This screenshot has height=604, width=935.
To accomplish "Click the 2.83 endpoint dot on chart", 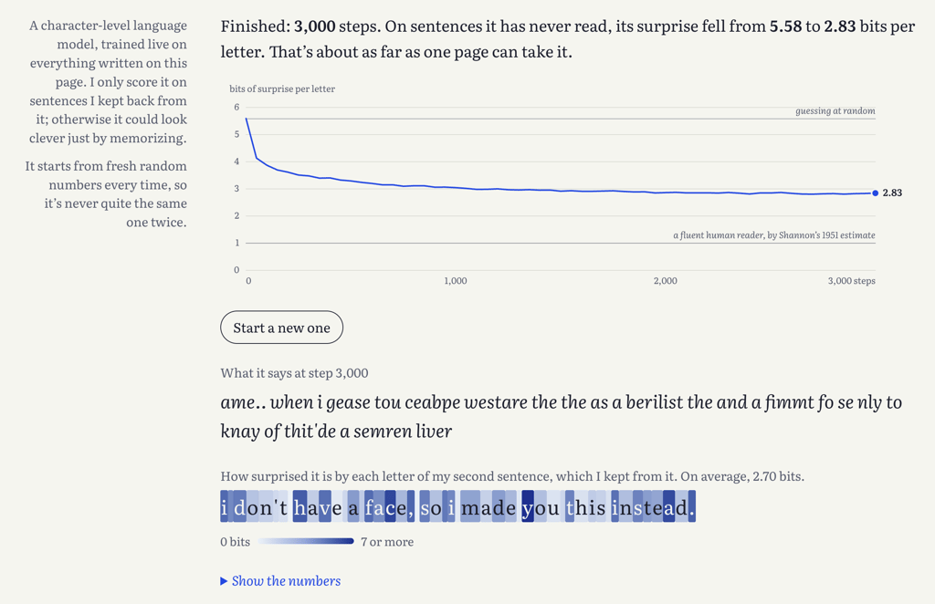I will pos(875,193).
